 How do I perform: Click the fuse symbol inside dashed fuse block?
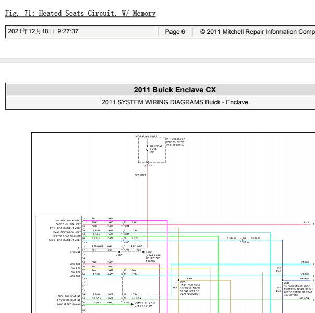pyautogui.click(x=147, y=148)
